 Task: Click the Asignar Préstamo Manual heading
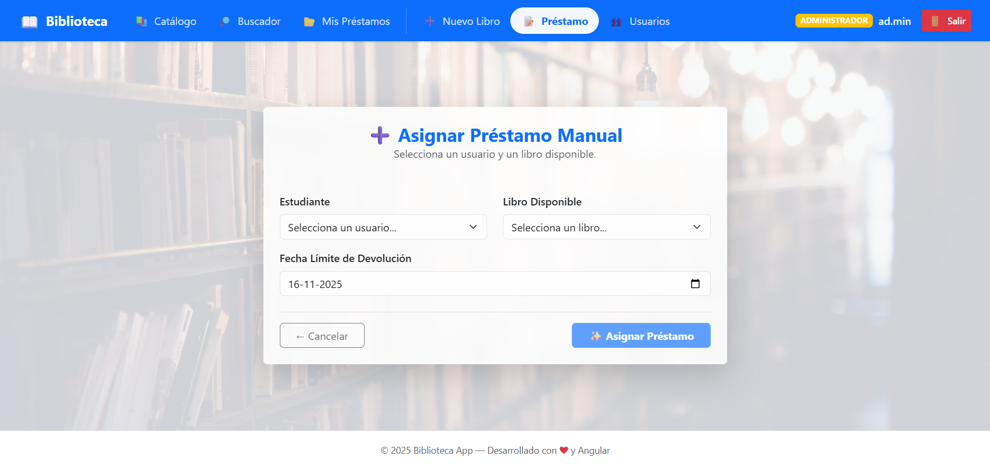[x=510, y=136]
